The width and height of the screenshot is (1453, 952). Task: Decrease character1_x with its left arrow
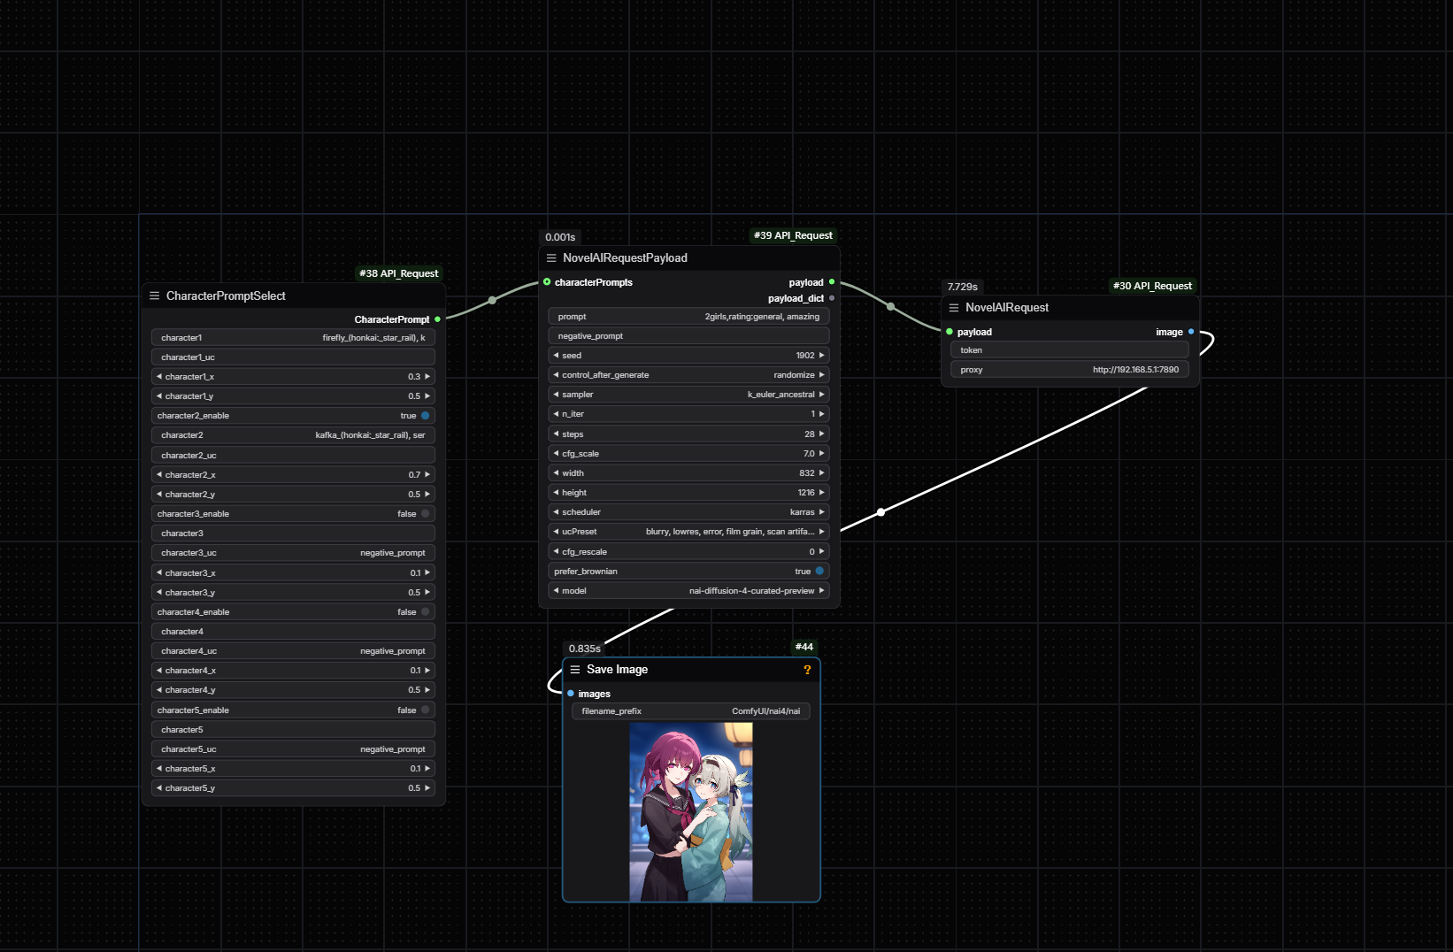pos(159,377)
